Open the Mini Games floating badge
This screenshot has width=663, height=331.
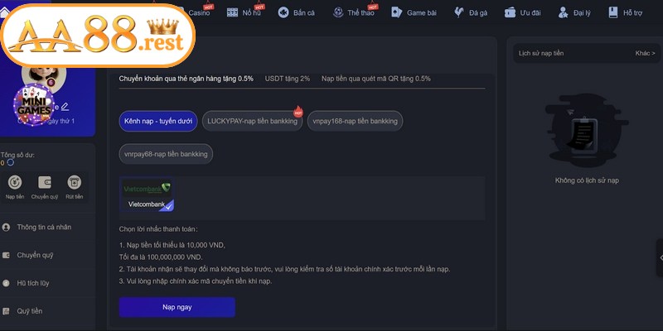tap(34, 105)
